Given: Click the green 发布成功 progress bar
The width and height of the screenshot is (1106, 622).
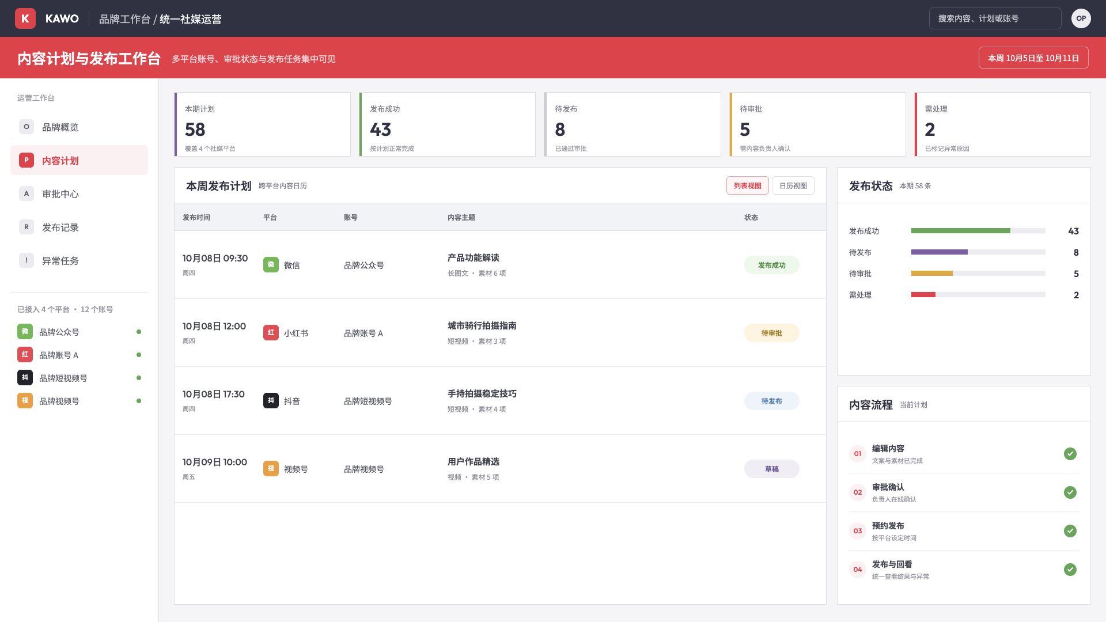Looking at the screenshot, I should click(x=961, y=231).
